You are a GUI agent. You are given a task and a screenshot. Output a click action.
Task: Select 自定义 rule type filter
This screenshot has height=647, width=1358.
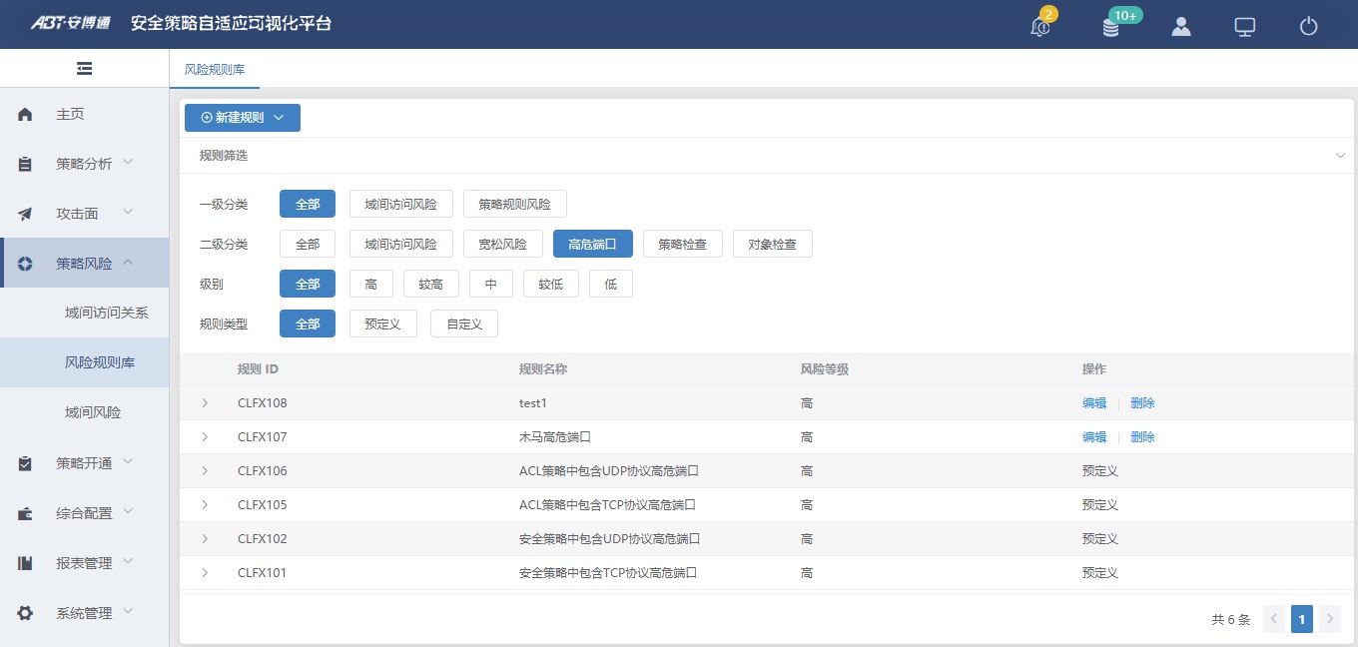464,323
